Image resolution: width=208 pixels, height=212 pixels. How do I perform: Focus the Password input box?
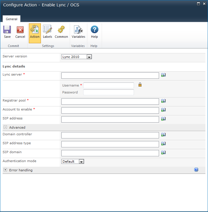tap(109, 92)
